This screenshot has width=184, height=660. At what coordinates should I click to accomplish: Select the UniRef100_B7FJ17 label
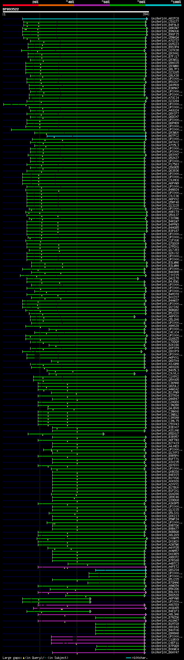[x=165, y=57]
